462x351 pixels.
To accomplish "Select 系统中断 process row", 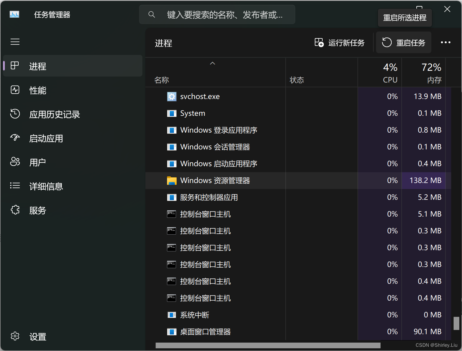I will 298,315.
